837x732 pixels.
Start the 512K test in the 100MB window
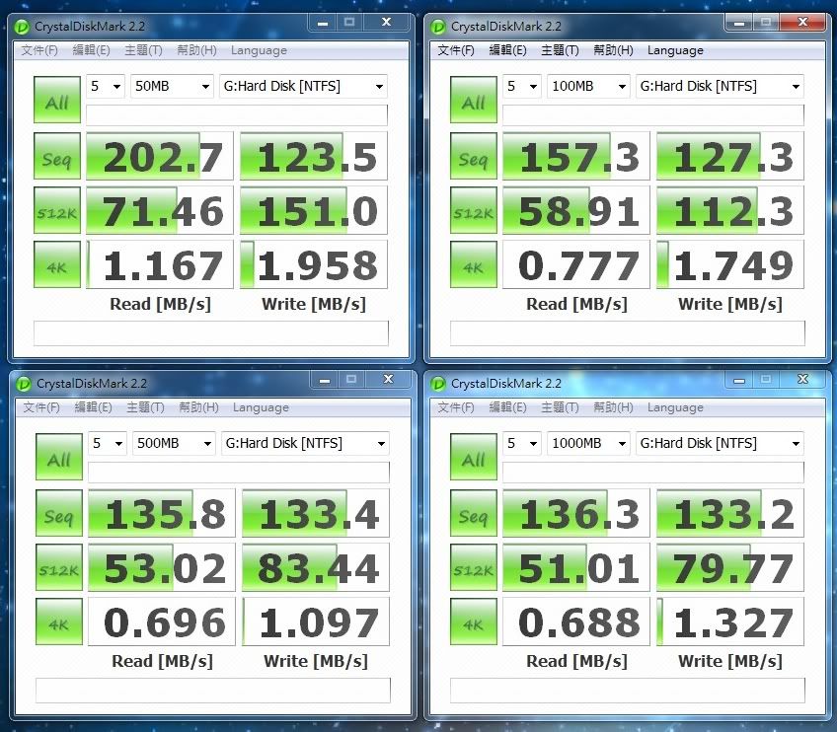pyautogui.click(x=474, y=210)
